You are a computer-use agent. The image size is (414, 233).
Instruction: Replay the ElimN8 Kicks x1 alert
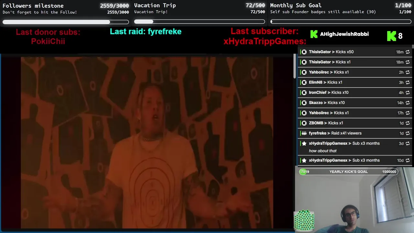pos(408,83)
